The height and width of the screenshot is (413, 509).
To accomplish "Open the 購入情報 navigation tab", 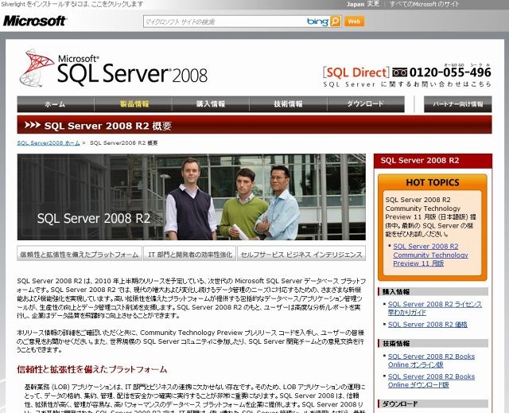I will (x=211, y=104).
